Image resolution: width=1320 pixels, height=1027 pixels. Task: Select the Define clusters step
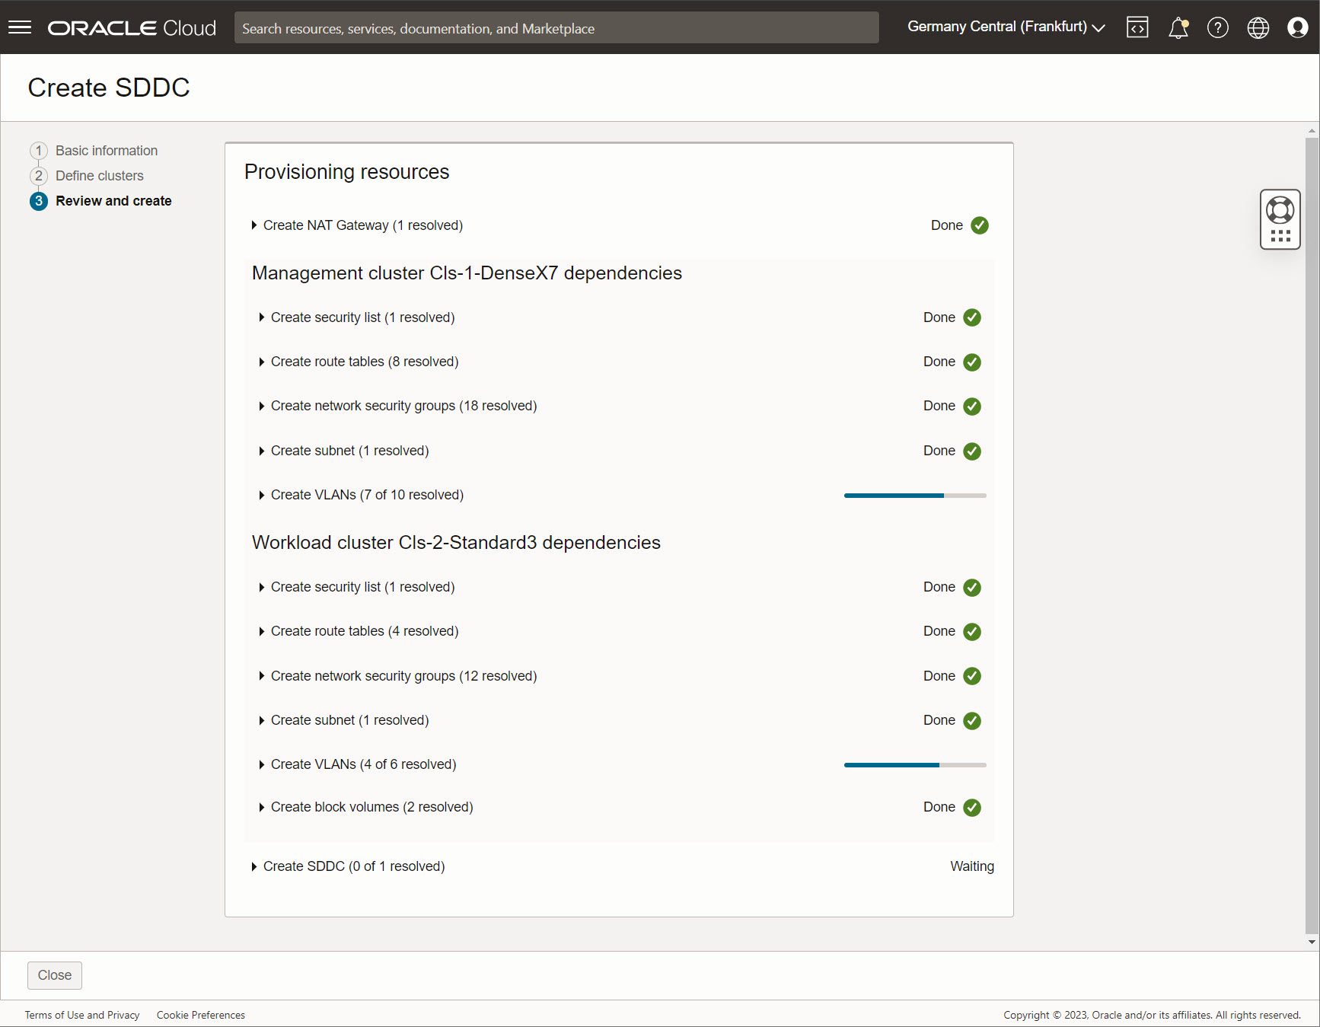tap(99, 175)
